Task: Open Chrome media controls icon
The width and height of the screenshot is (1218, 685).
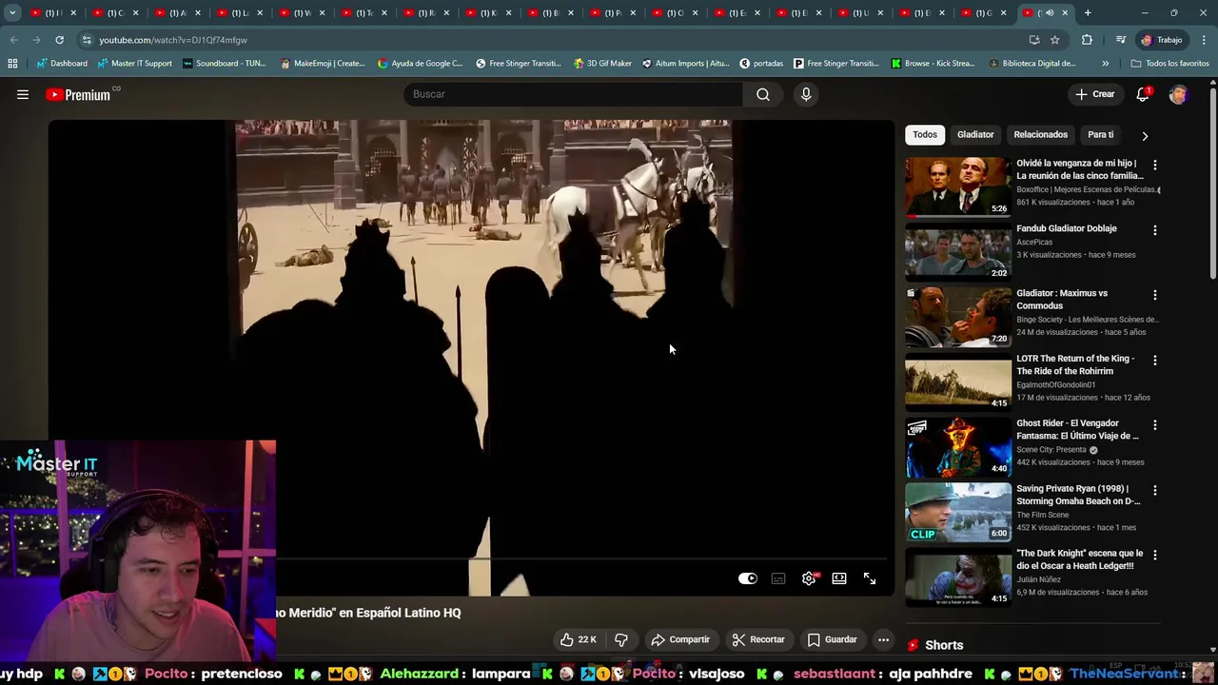Action: (x=1120, y=40)
